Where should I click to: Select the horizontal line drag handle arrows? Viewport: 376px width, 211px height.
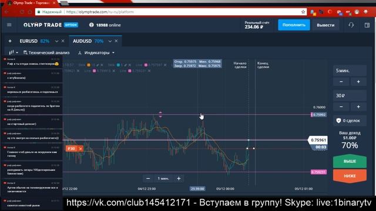(160, 114)
